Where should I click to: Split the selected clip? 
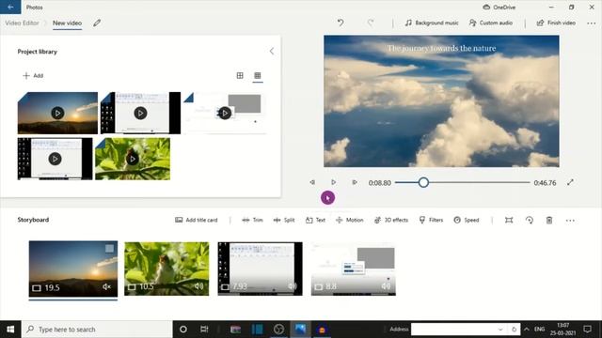284,220
